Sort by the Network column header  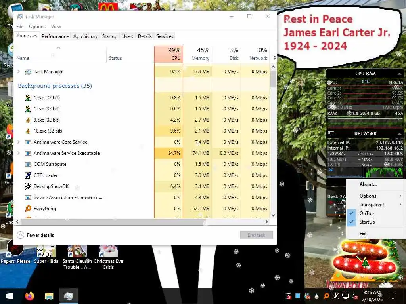[x=256, y=54]
